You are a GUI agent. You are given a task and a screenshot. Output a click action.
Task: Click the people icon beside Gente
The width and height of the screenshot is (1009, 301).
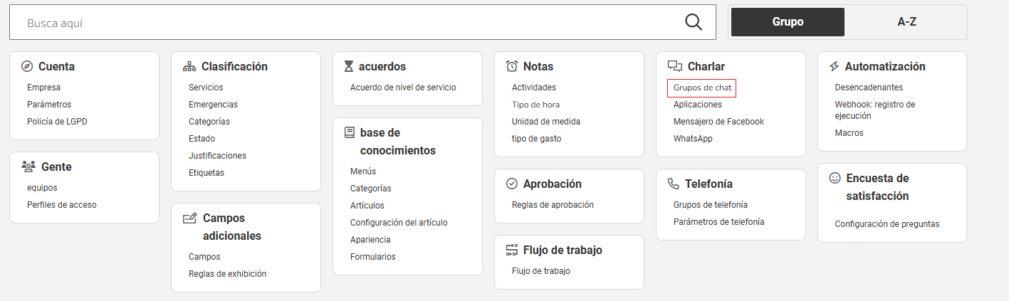click(x=28, y=167)
